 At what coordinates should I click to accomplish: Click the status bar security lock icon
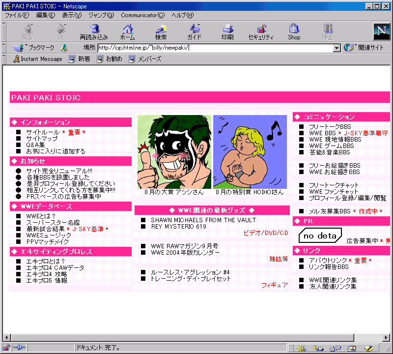[x=6, y=348]
